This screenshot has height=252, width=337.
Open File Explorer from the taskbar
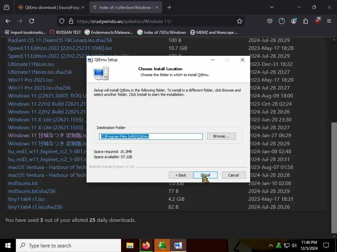(x=130, y=245)
